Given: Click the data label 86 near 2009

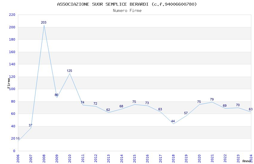Looking at the screenshot, I should click(56, 95).
